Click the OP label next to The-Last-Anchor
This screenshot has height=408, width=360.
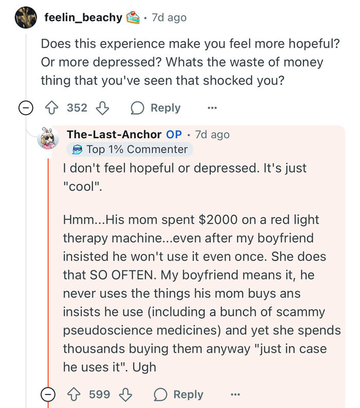pyautogui.click(x=174, y=135)
